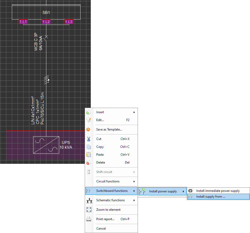Click the L/N 4x1Cx1mm² cable label
Screen dimensions: 250x233
tap(33, 110)
